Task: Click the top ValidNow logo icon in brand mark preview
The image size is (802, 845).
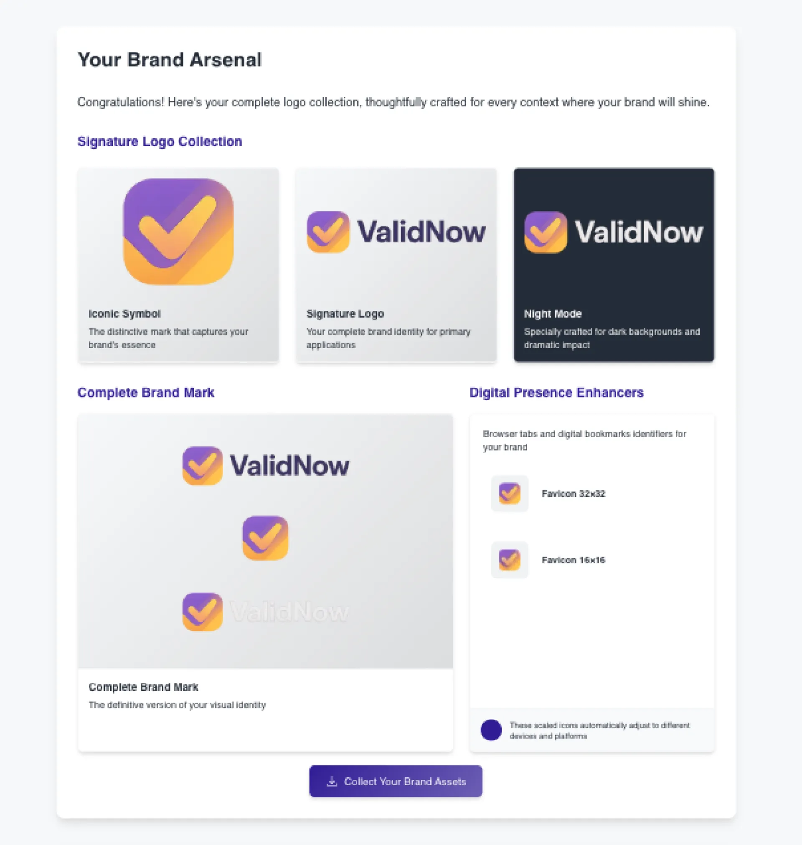Action: tap(203, 466)
